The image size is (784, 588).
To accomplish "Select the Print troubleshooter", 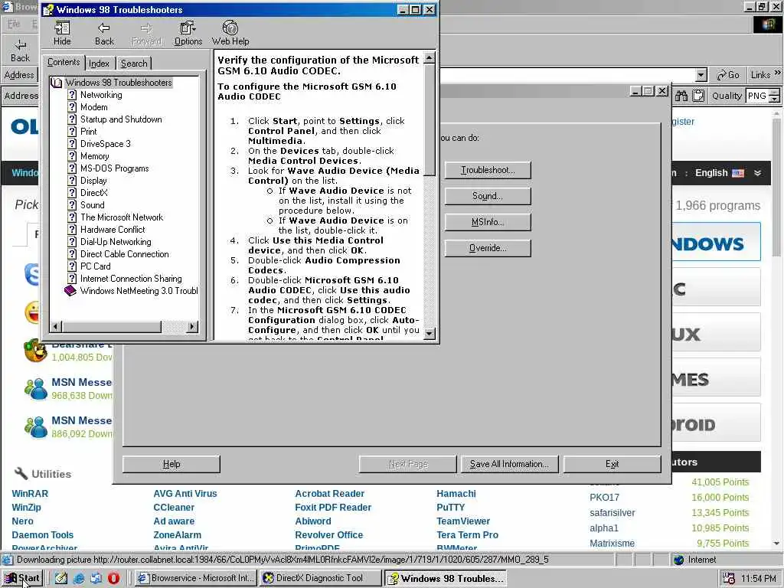I will tap(89, 132).
